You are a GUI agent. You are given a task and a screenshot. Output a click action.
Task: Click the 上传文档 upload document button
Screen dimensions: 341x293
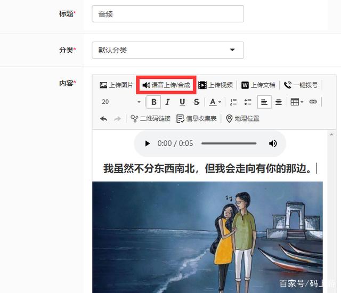pos(258,85)
